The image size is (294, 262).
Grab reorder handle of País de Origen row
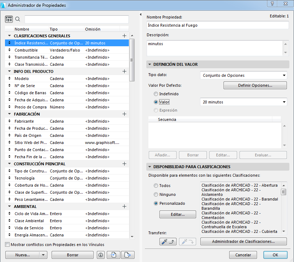9,135
